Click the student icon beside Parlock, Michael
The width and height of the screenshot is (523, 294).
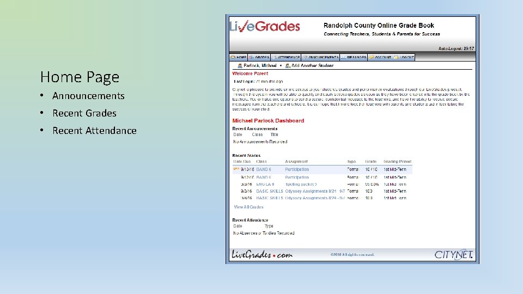pos(240,66)
